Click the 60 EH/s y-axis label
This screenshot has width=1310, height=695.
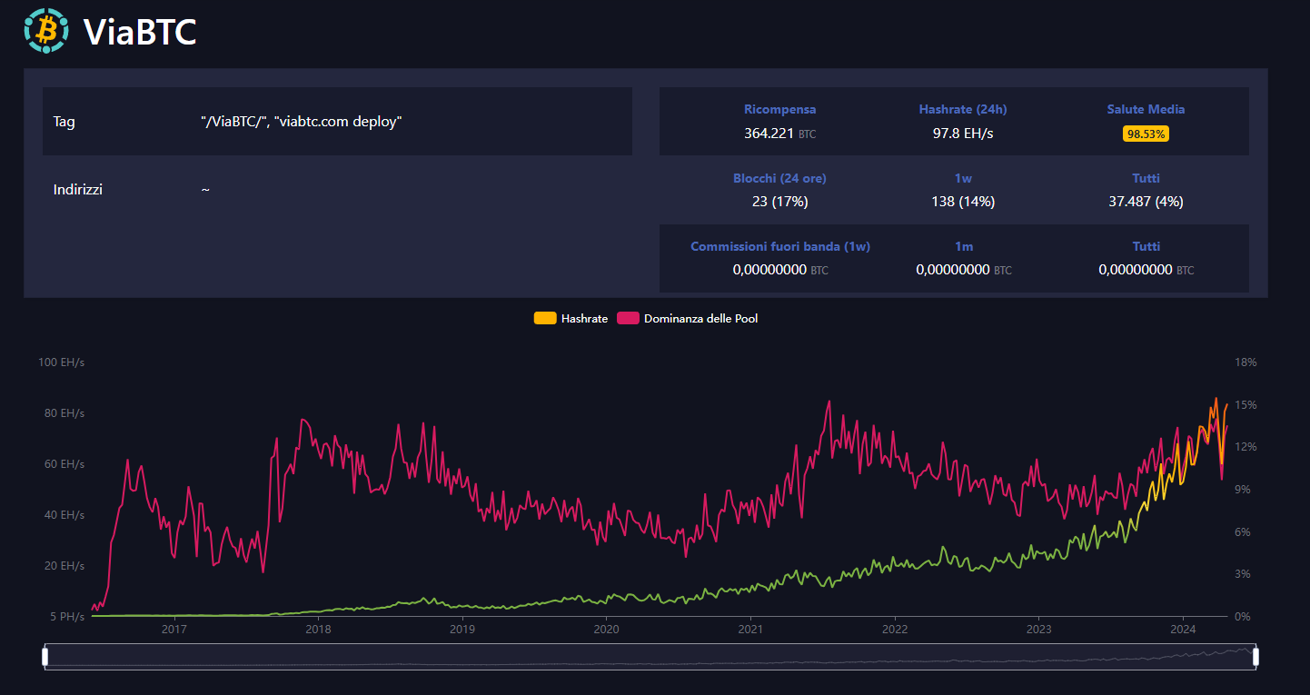[65, 464]
